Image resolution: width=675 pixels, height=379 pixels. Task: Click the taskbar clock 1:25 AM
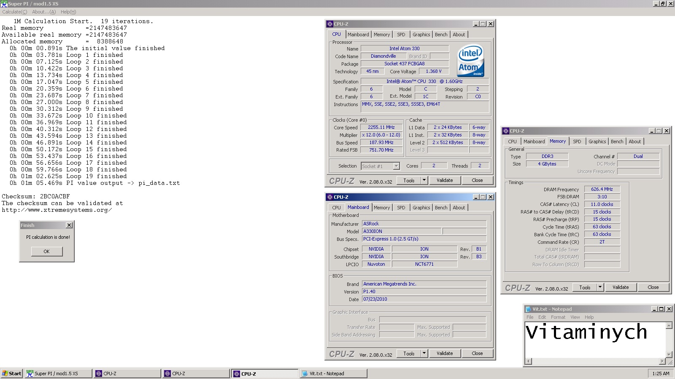[660, 374]
